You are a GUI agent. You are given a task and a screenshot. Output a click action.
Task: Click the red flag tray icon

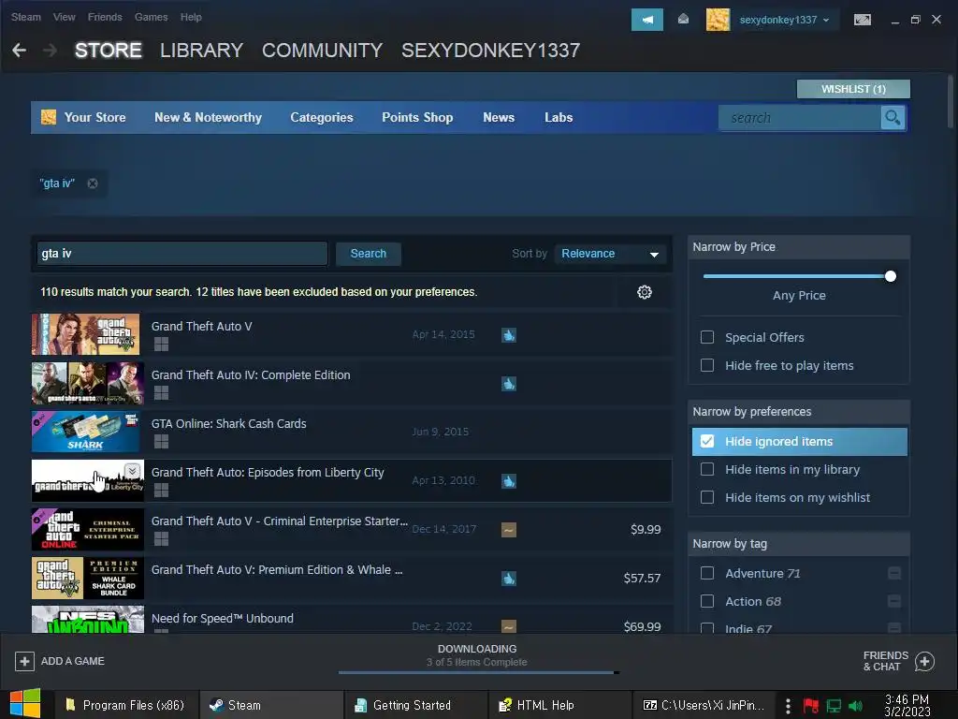(811, 706)
